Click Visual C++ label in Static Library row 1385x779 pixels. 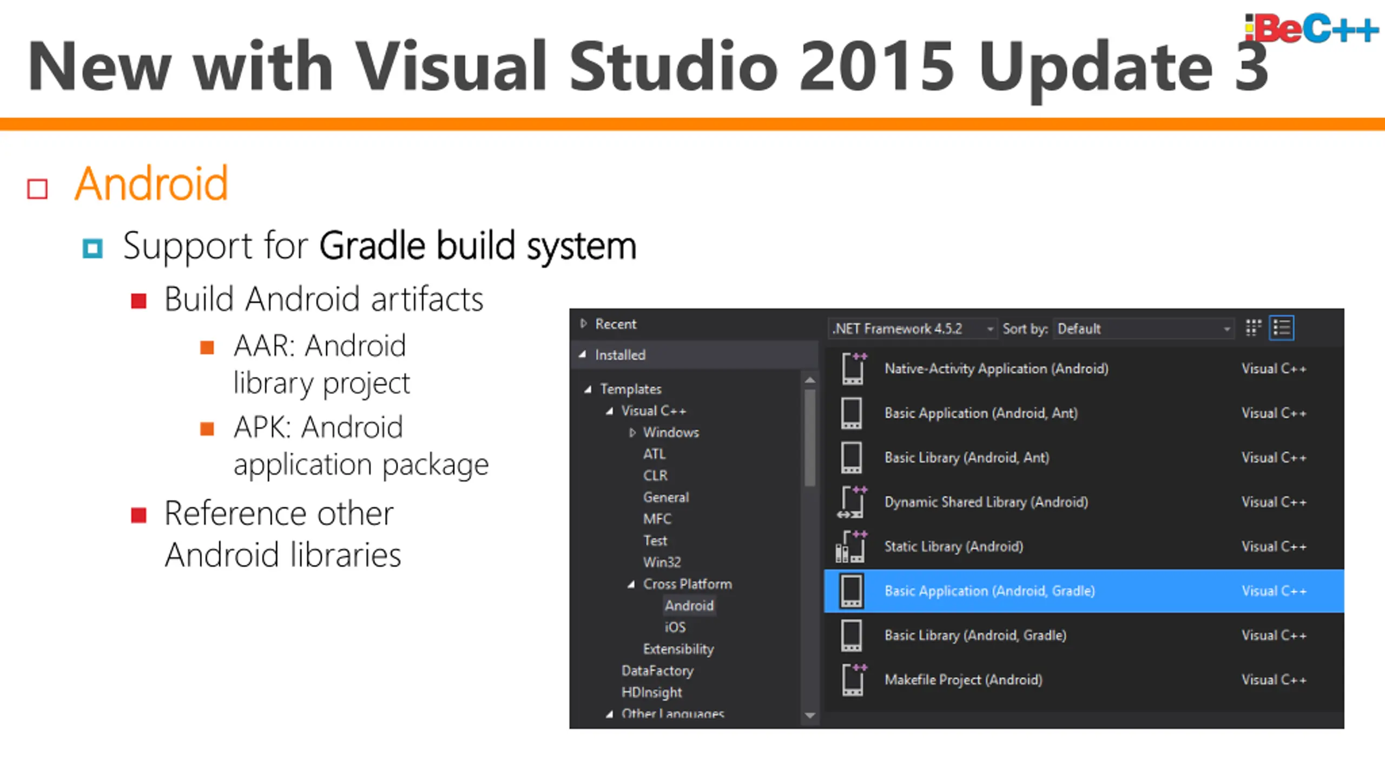click(1274, 546)
